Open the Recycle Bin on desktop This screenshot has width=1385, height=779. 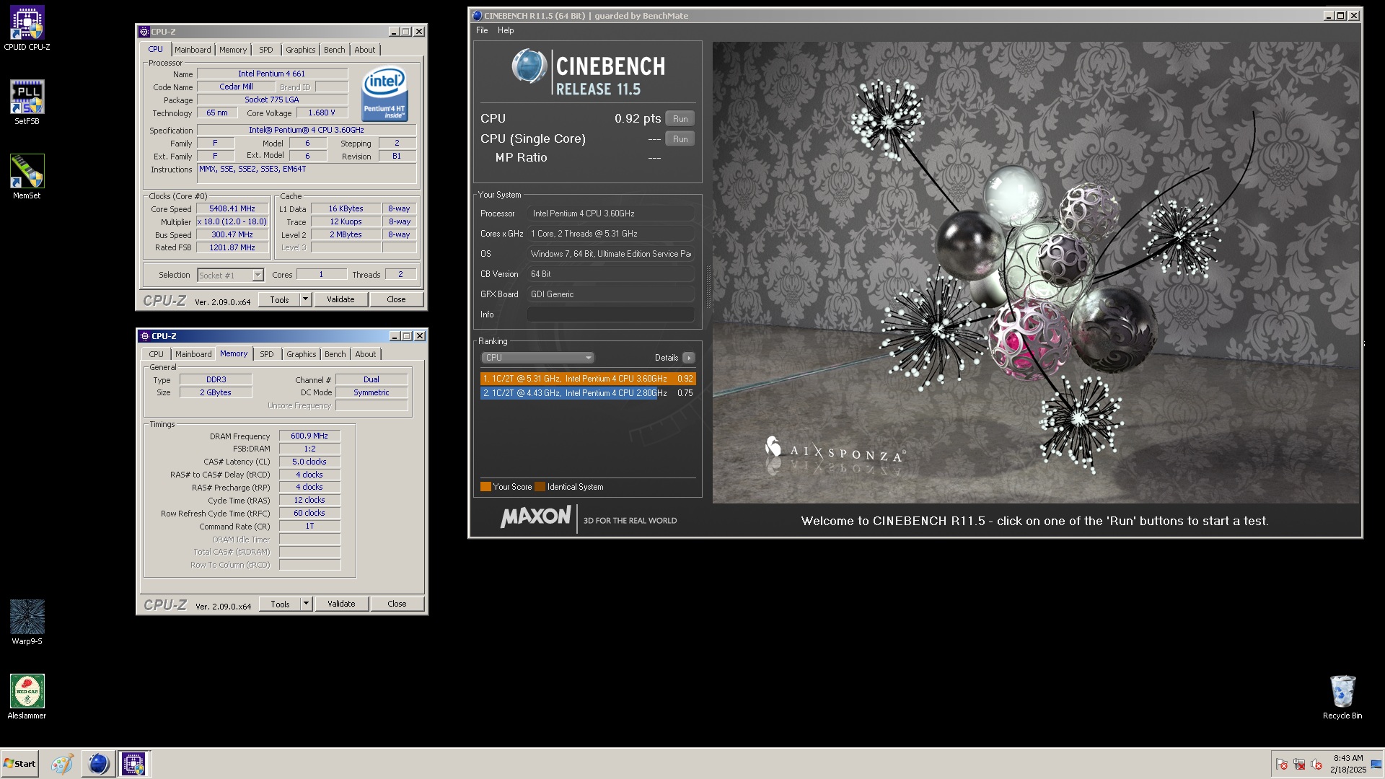pos(1342,697)
